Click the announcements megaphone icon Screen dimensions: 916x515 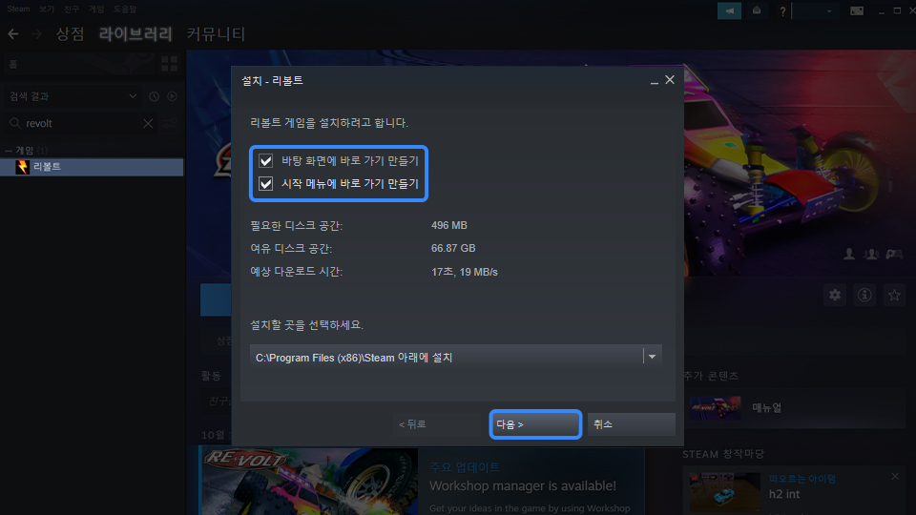729,10
